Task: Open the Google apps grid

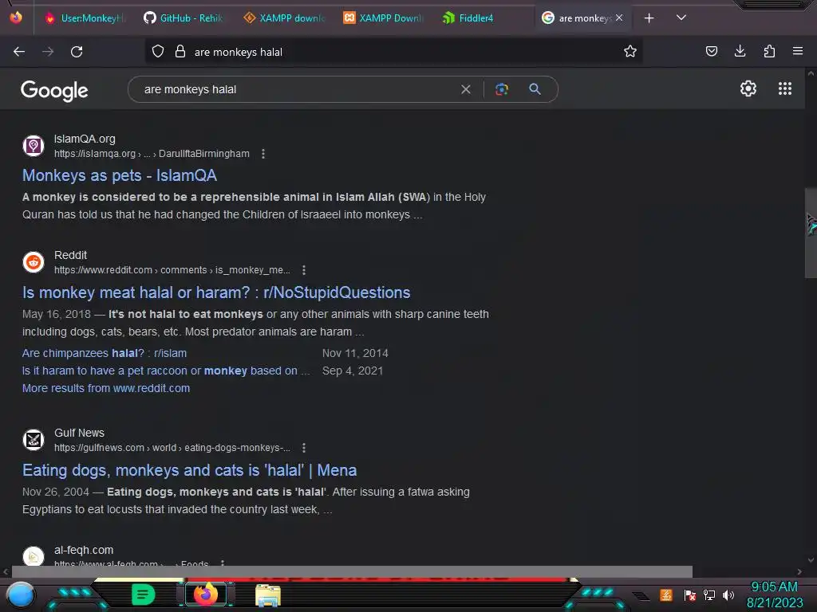Action: [785, 88]
